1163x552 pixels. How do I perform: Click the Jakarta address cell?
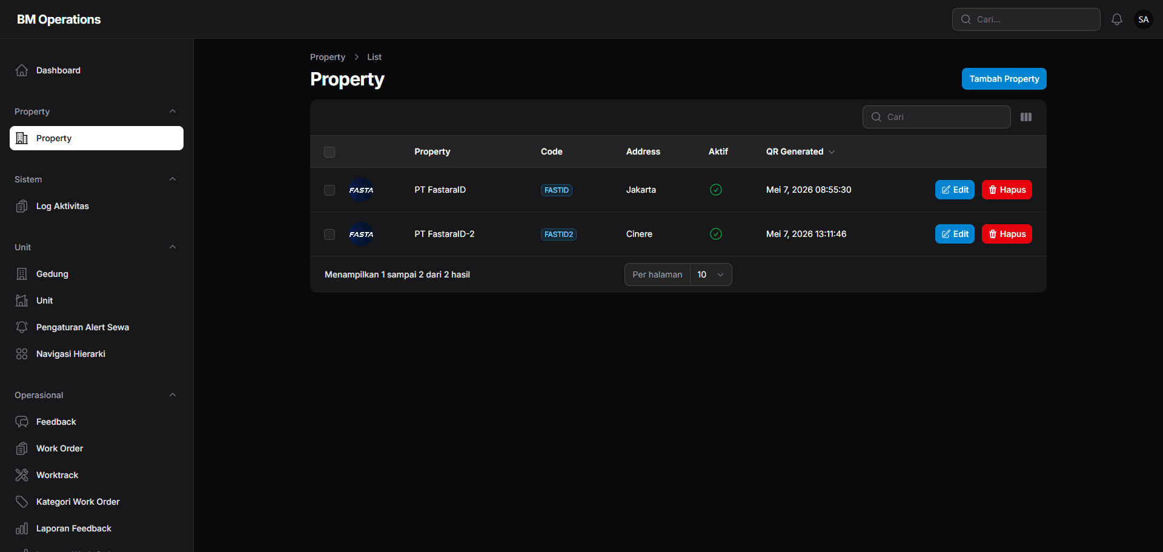click(641, 190)
